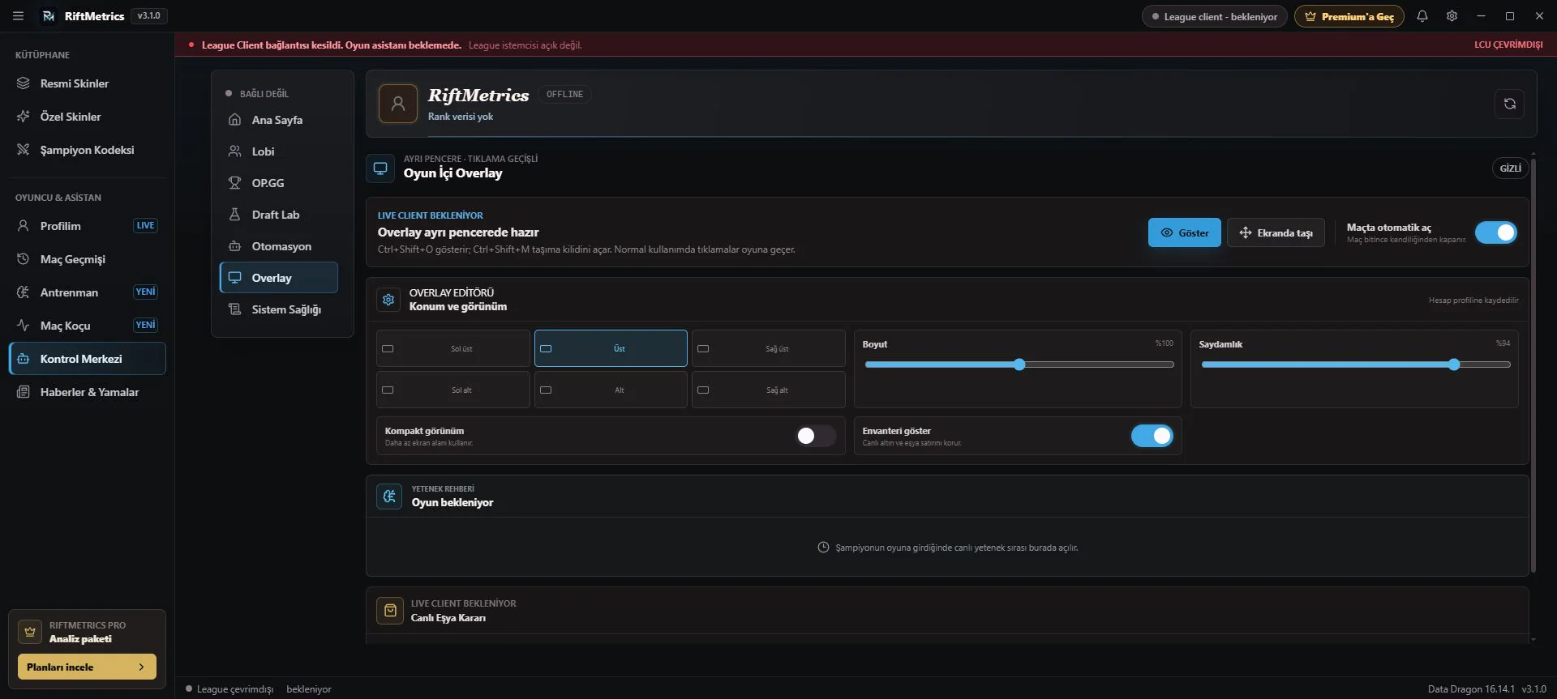Click the Rank verisi yok text
Screen dimensions: 1557x699
[461, 117]
